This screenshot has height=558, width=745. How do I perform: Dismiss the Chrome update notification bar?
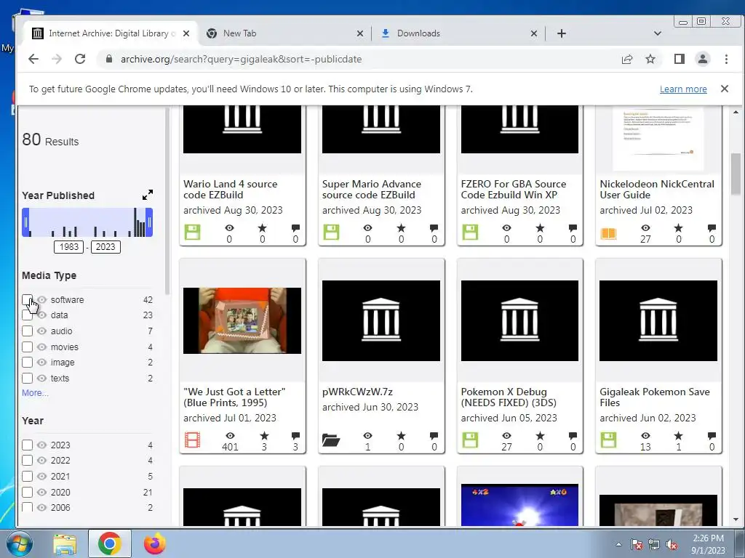[x=724, y=89]
